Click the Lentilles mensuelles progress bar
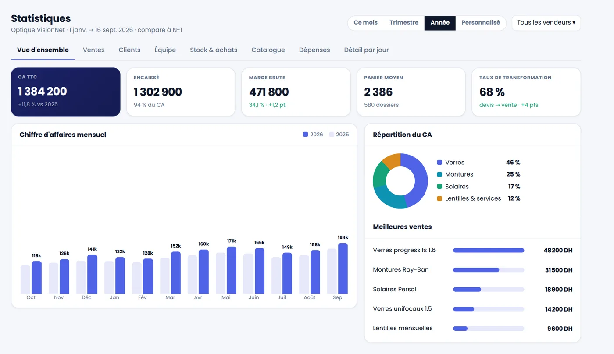 [x=489, y=329]
